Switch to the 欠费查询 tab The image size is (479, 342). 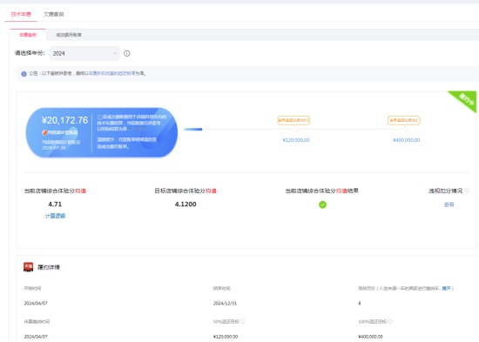[54, 14]
